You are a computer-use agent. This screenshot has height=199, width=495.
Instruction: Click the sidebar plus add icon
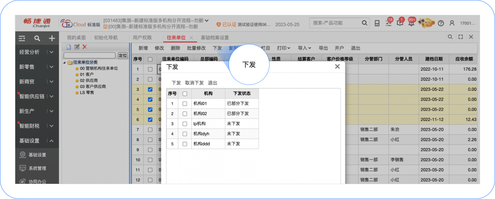pyautogui.click(x=52, y=38)
